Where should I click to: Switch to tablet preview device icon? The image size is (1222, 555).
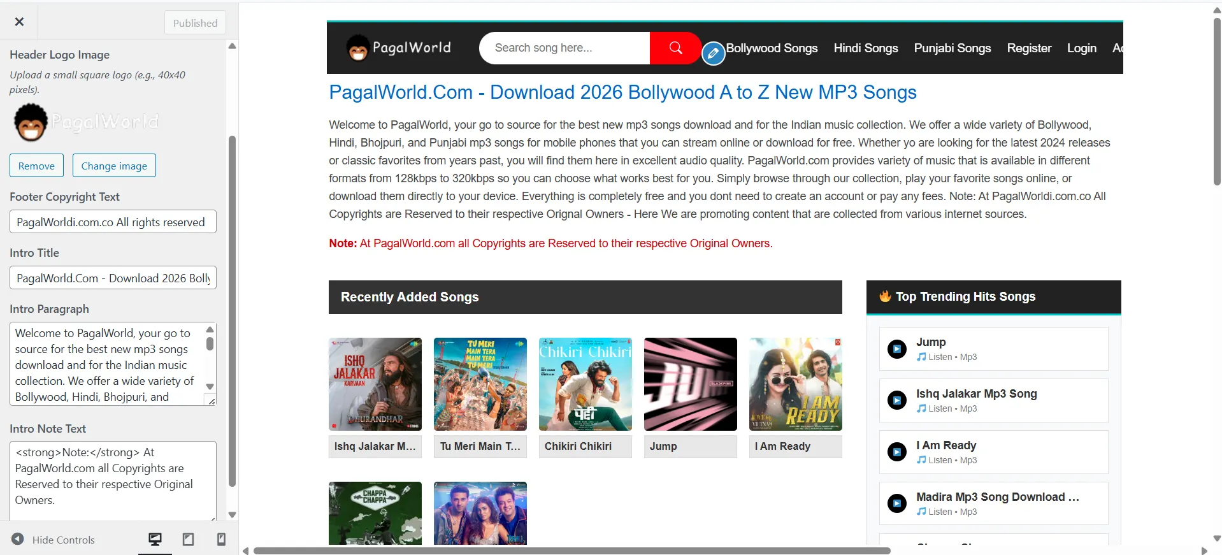tap(188, 540)
